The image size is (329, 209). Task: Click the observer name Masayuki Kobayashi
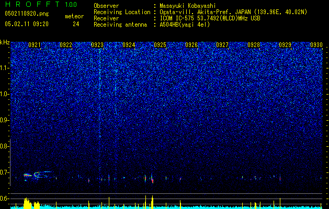tap(187, 6)
